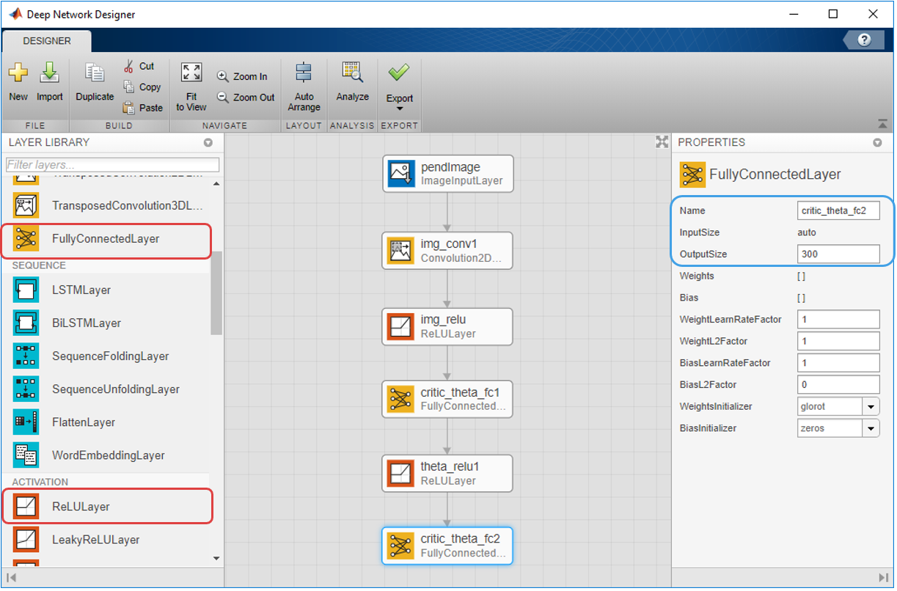Minimize the Deep Network Designer window
897x591 pixels.
click(x=794, y=14)
